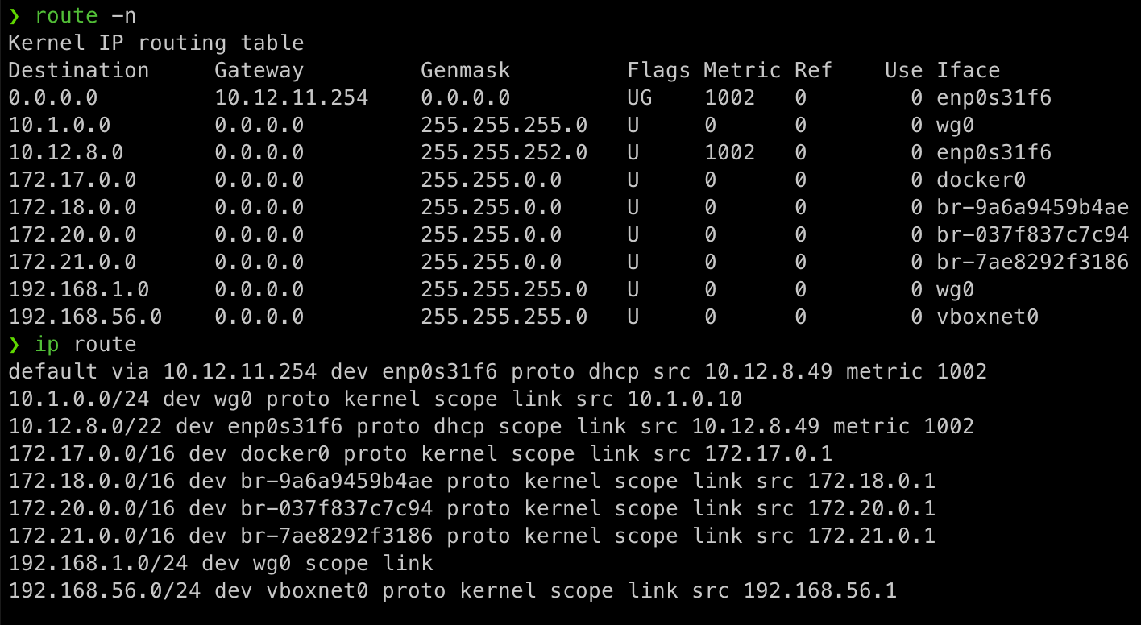Click the 'Kernel IP routing table' heading
The width and height of the screenshot is (1141, 625).
(156, 43)
